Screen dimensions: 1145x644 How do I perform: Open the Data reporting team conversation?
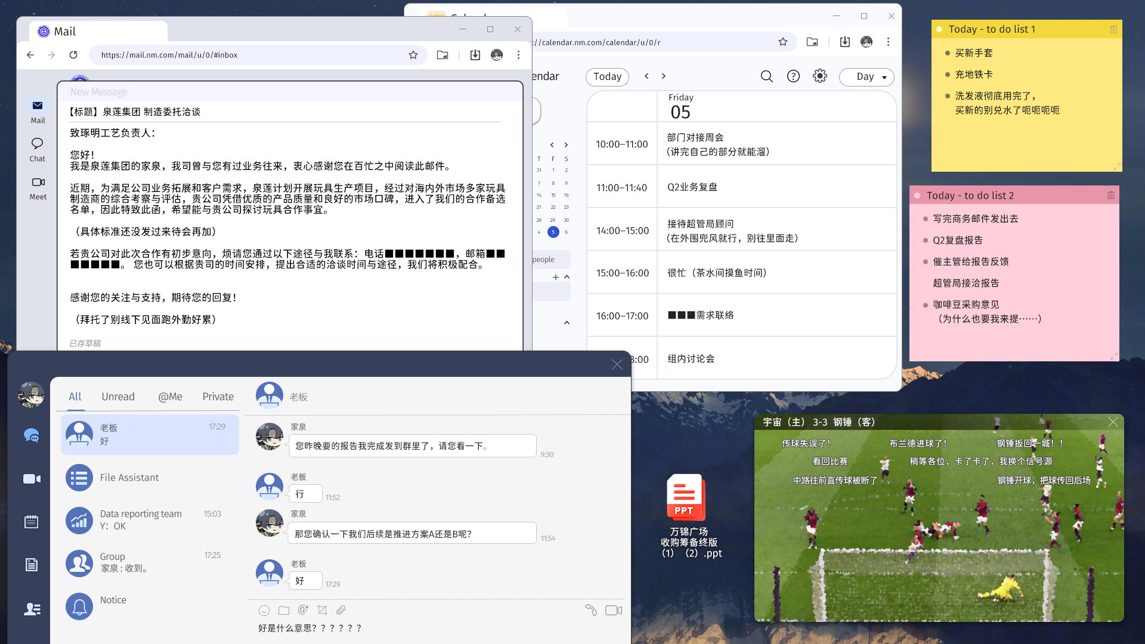click(x=149, y=520)
